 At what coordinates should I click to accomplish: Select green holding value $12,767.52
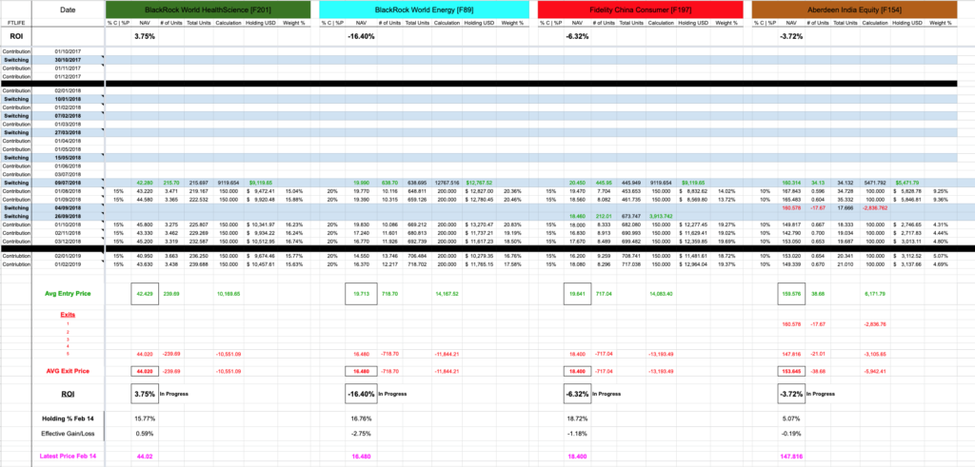(x=480, y=184)
